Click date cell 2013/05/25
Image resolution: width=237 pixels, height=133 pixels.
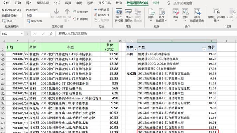point(17,54)
